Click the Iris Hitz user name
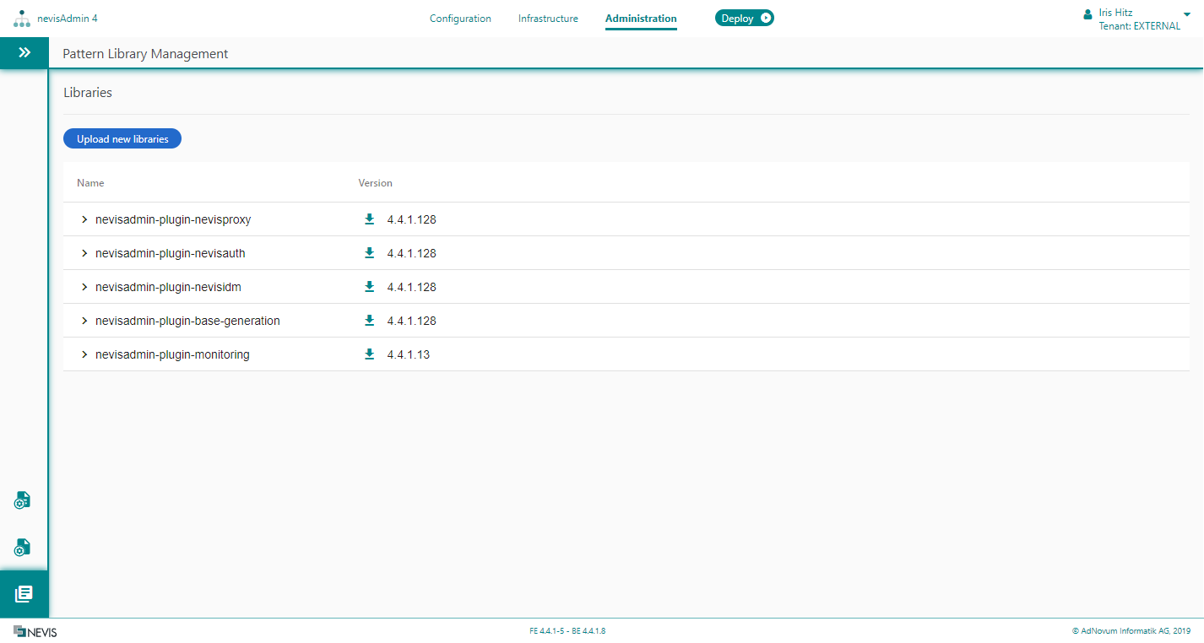Image resolution: width=1204 pixels, height=643 pixels. point(1115,13)
